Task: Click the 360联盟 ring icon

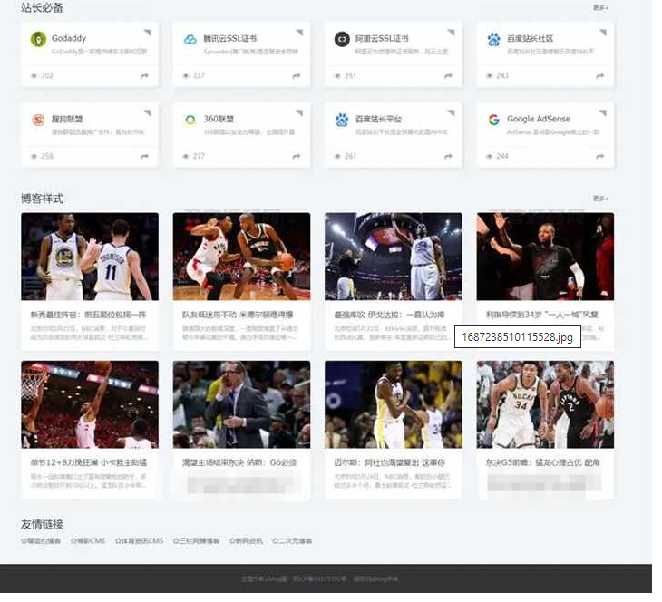Action: pyautogui.click(x=190, y=120)
